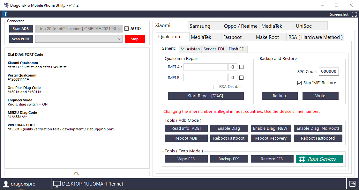Click the Restore EFS button
359x190 pixels.
[x=272, y=159]
